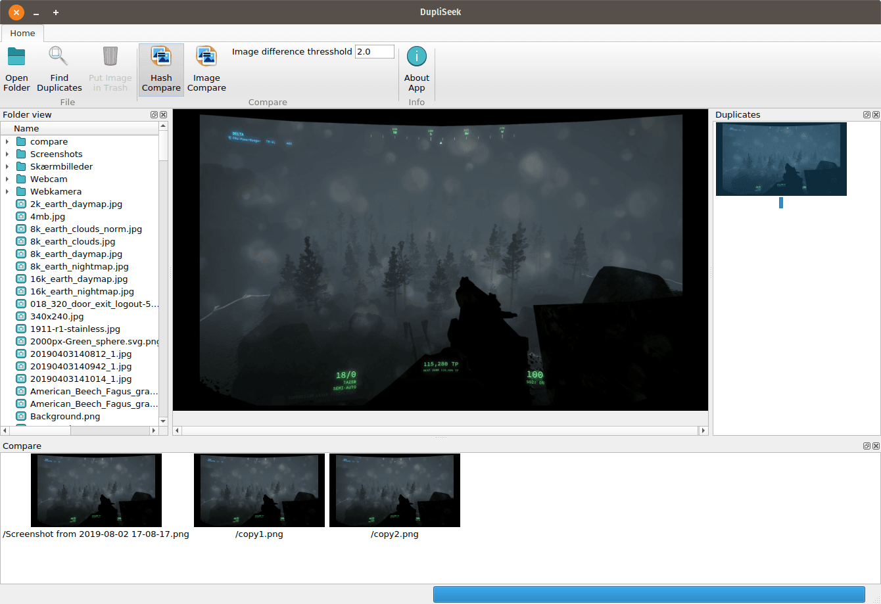Expand the Webcam folder

click(x=7, y=179)
